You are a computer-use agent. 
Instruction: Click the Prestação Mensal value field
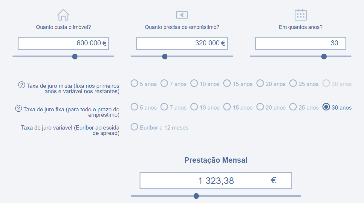(x=216, y=181)
